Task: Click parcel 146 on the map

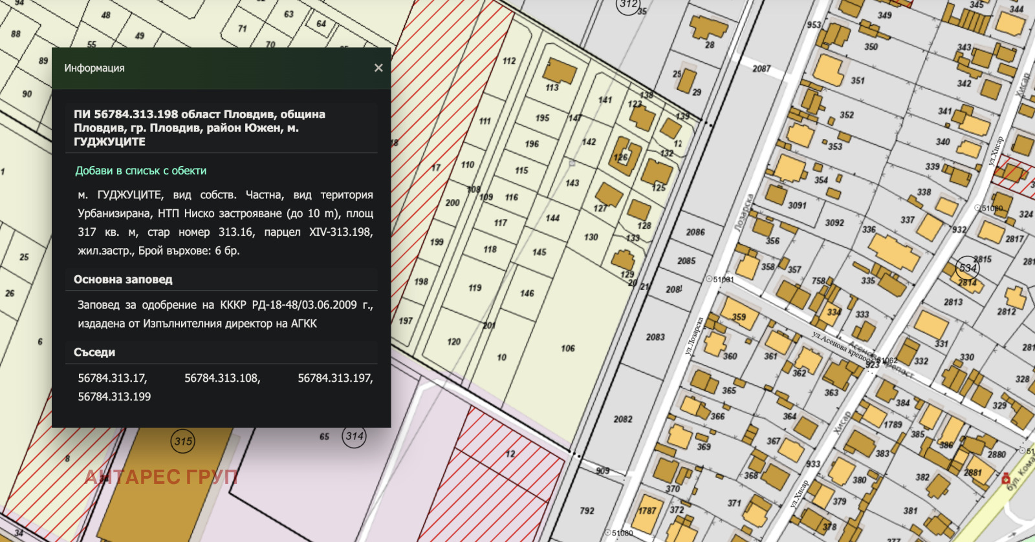Action: coord(527,293)
